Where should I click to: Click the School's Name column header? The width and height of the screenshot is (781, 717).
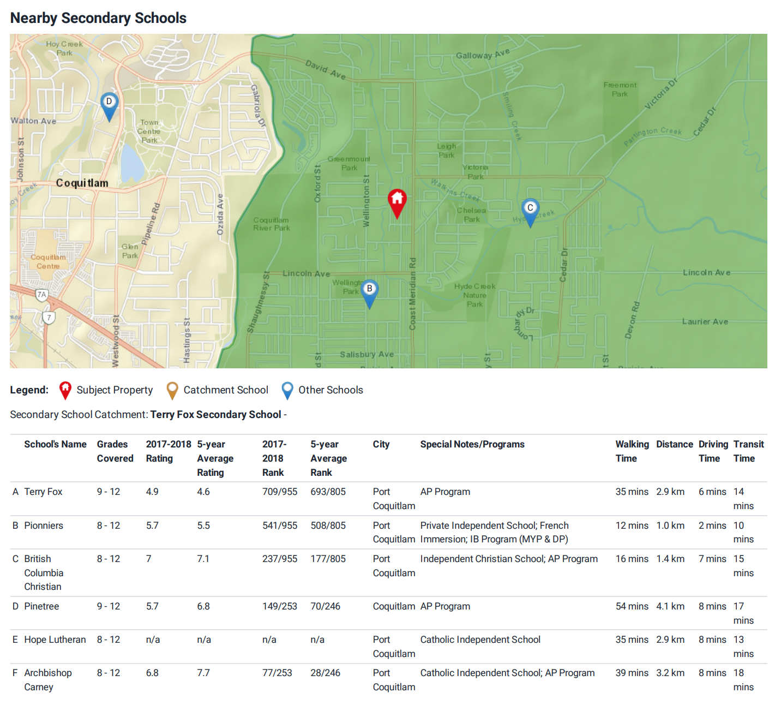pyautogui.click(x=55, y=444)
